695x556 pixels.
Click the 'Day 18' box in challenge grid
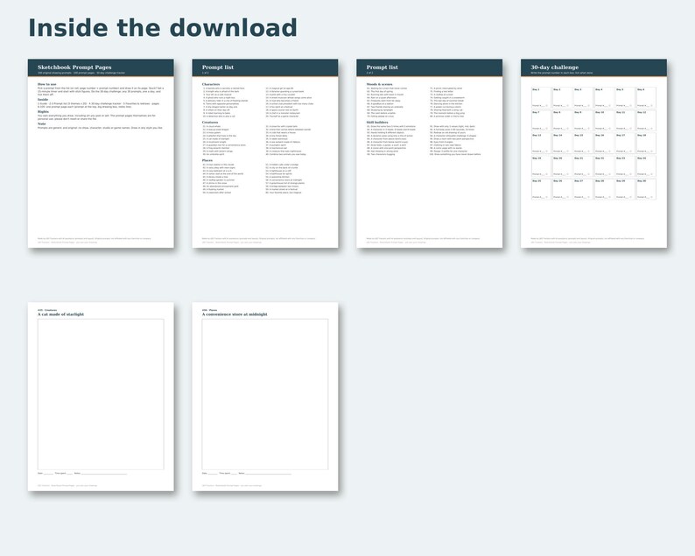(x=646, y=144)
